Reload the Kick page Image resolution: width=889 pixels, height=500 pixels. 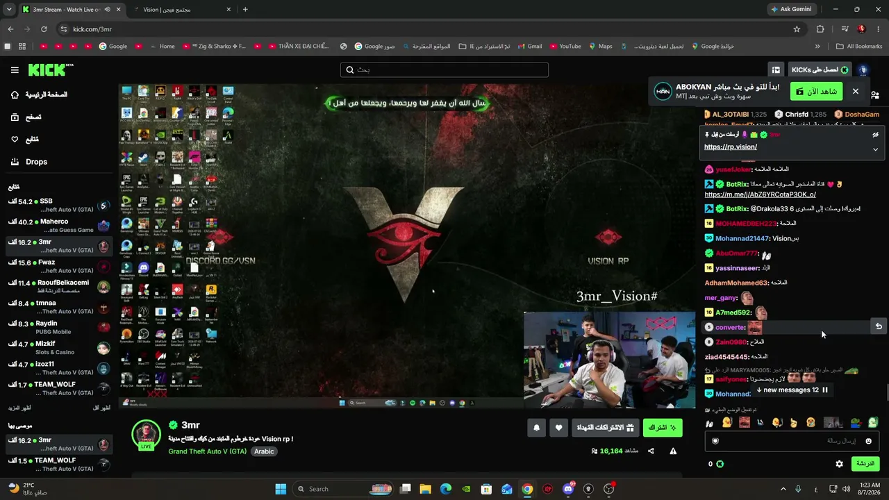[x=44, y=29]
